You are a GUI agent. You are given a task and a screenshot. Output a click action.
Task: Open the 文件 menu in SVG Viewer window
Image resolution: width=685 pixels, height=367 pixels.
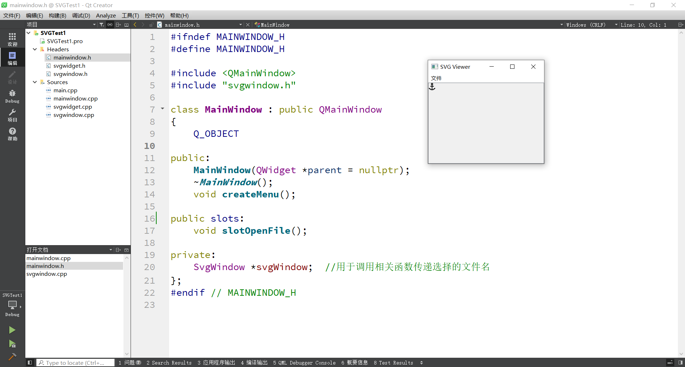[x=436, y=78]
